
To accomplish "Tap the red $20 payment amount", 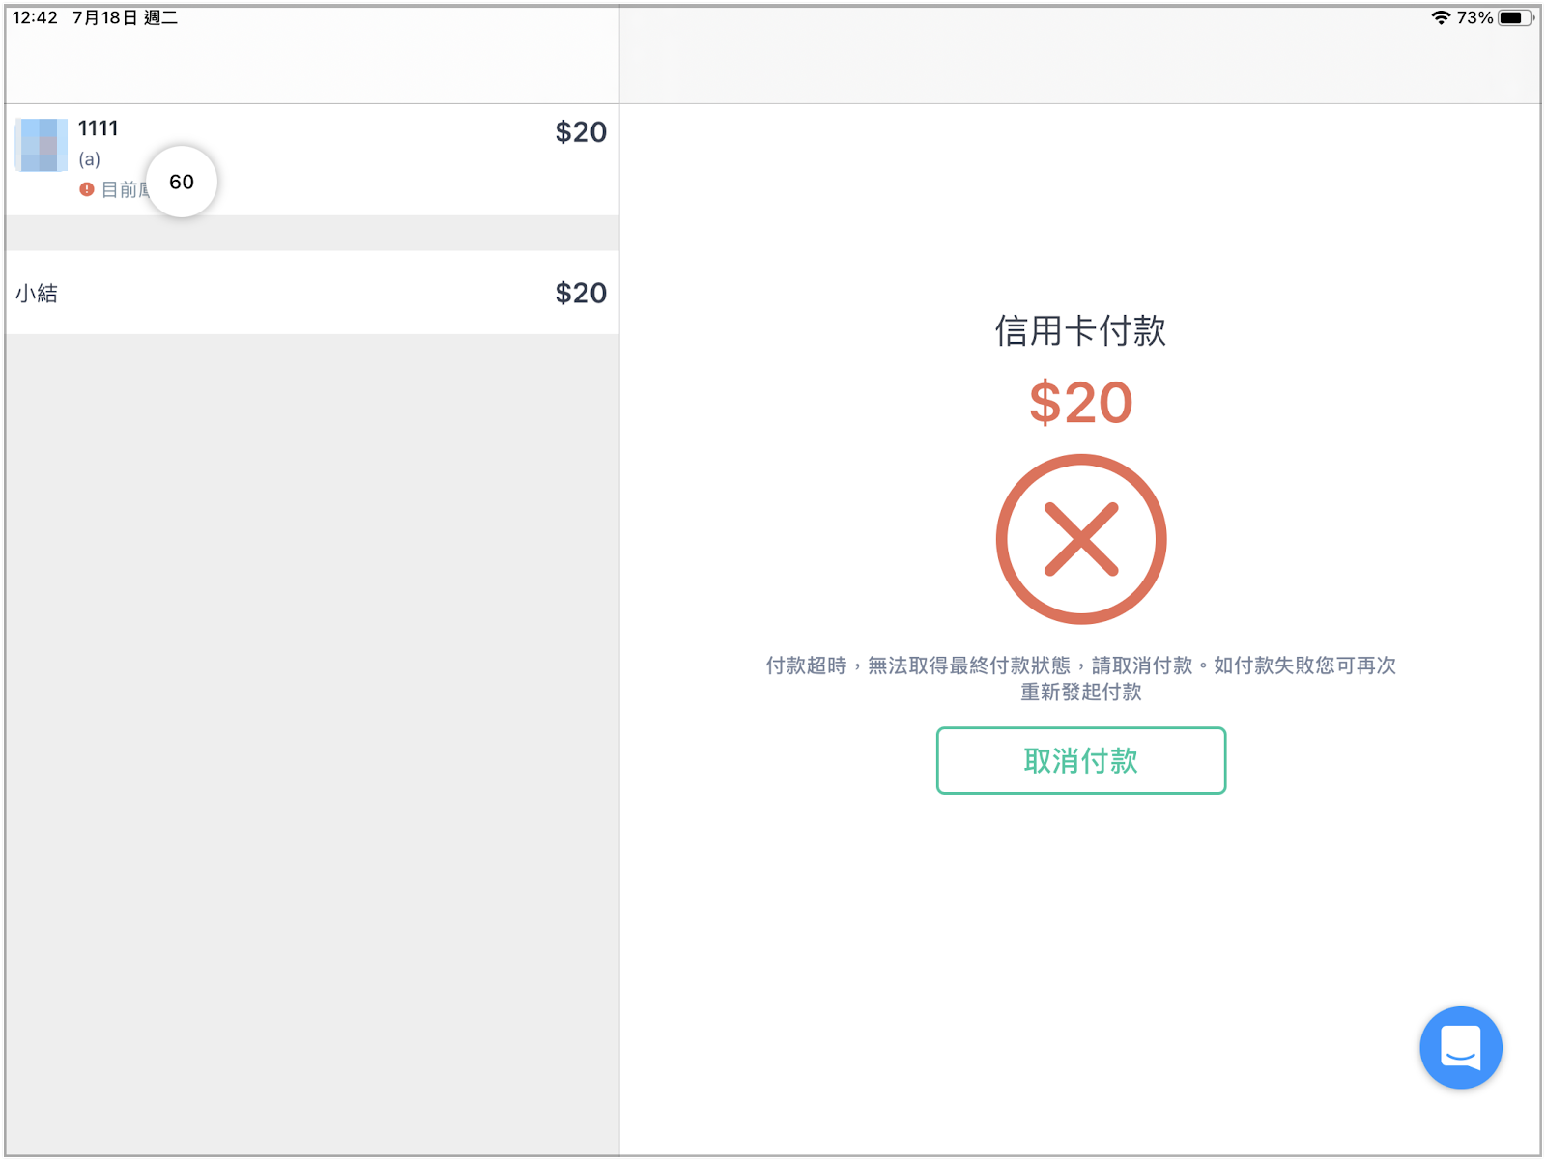I will [x=1080, y=402].
